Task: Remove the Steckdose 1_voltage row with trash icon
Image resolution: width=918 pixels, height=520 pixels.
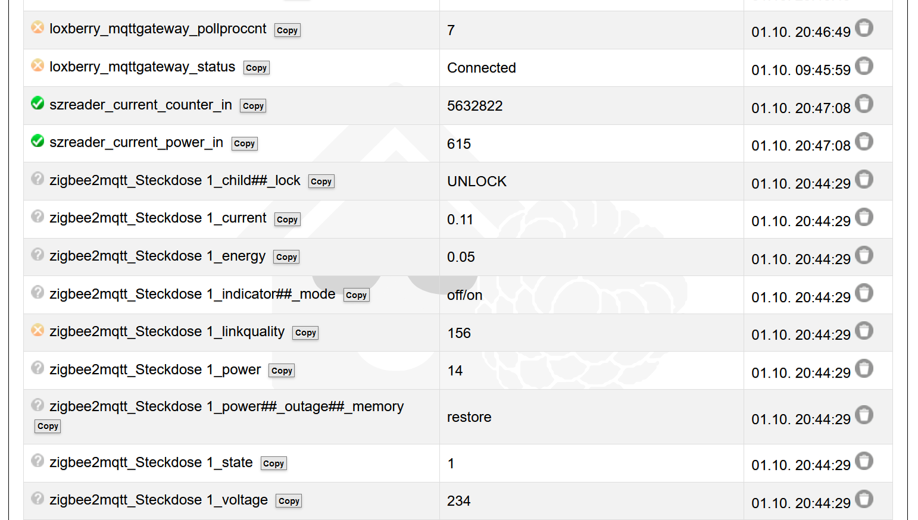Action: coord(864,499)
